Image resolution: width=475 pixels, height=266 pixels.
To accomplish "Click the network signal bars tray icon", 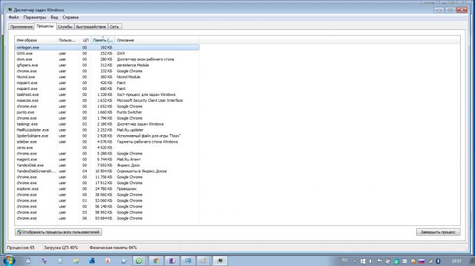I will (430, 261).
